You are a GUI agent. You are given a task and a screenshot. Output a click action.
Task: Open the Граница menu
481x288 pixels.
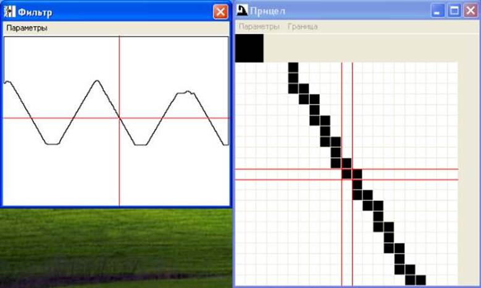click(303, 27)
